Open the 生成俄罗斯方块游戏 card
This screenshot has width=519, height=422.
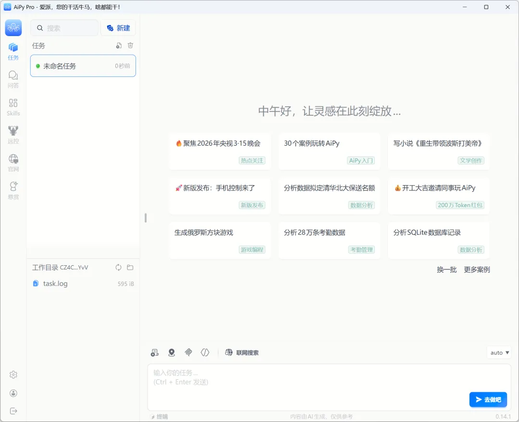click(220, 241)
